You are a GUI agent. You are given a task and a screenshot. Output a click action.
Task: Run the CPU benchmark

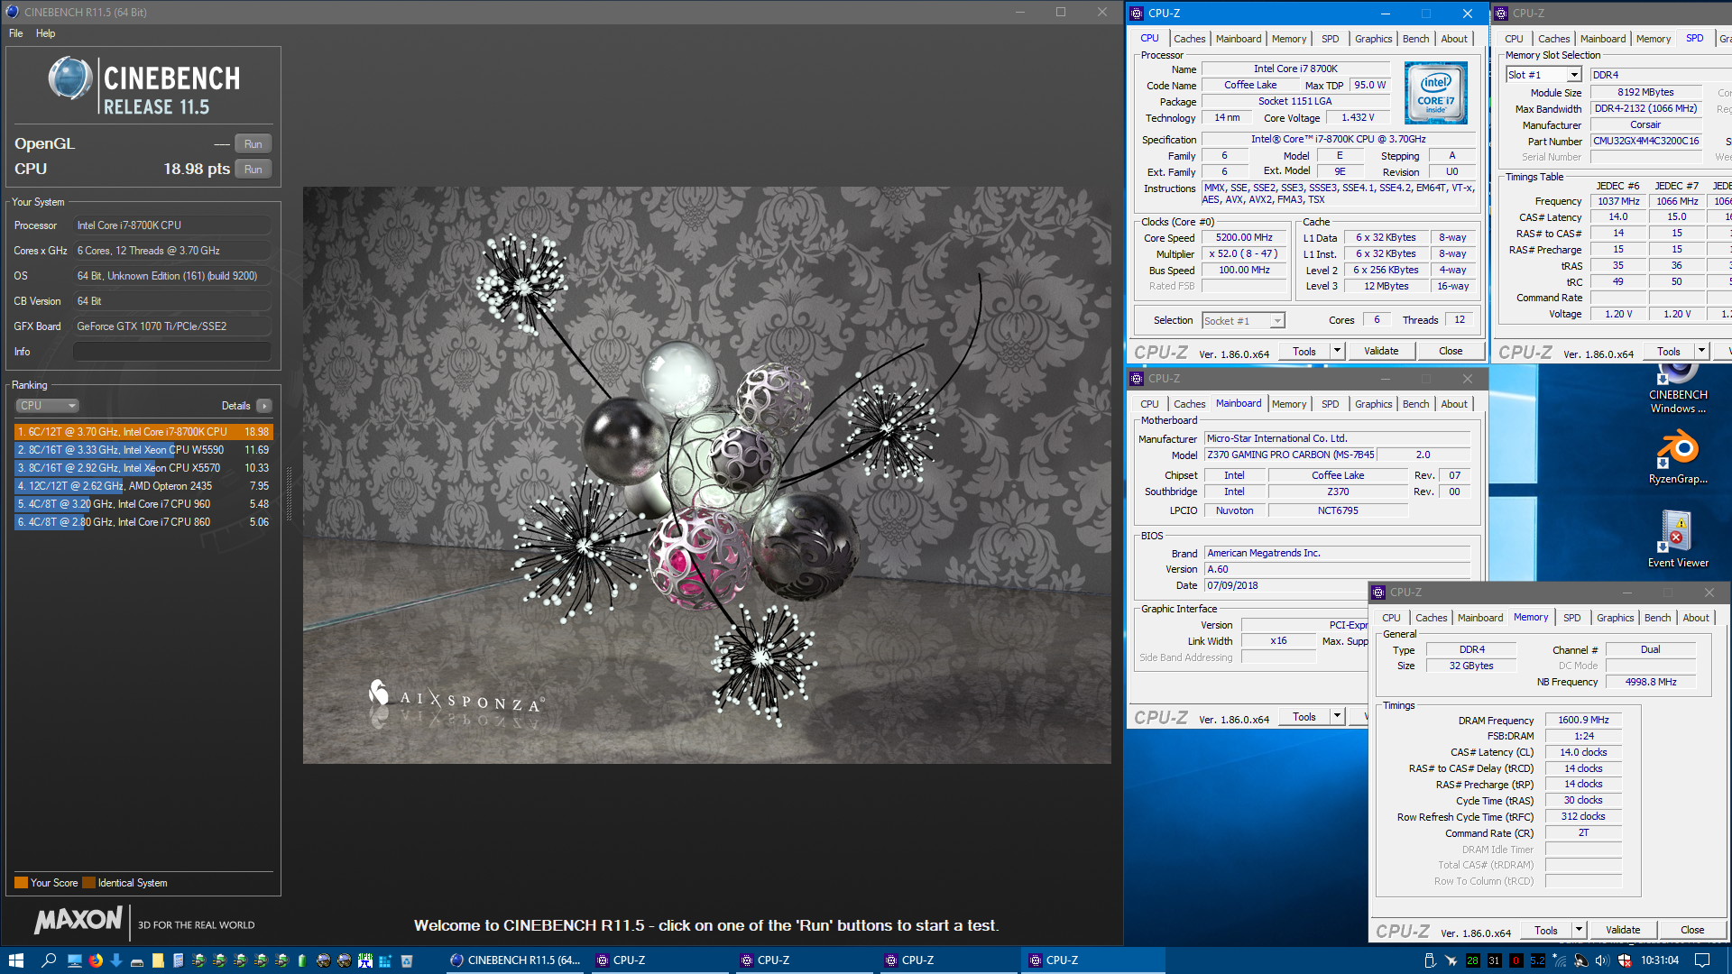(253, 170)
